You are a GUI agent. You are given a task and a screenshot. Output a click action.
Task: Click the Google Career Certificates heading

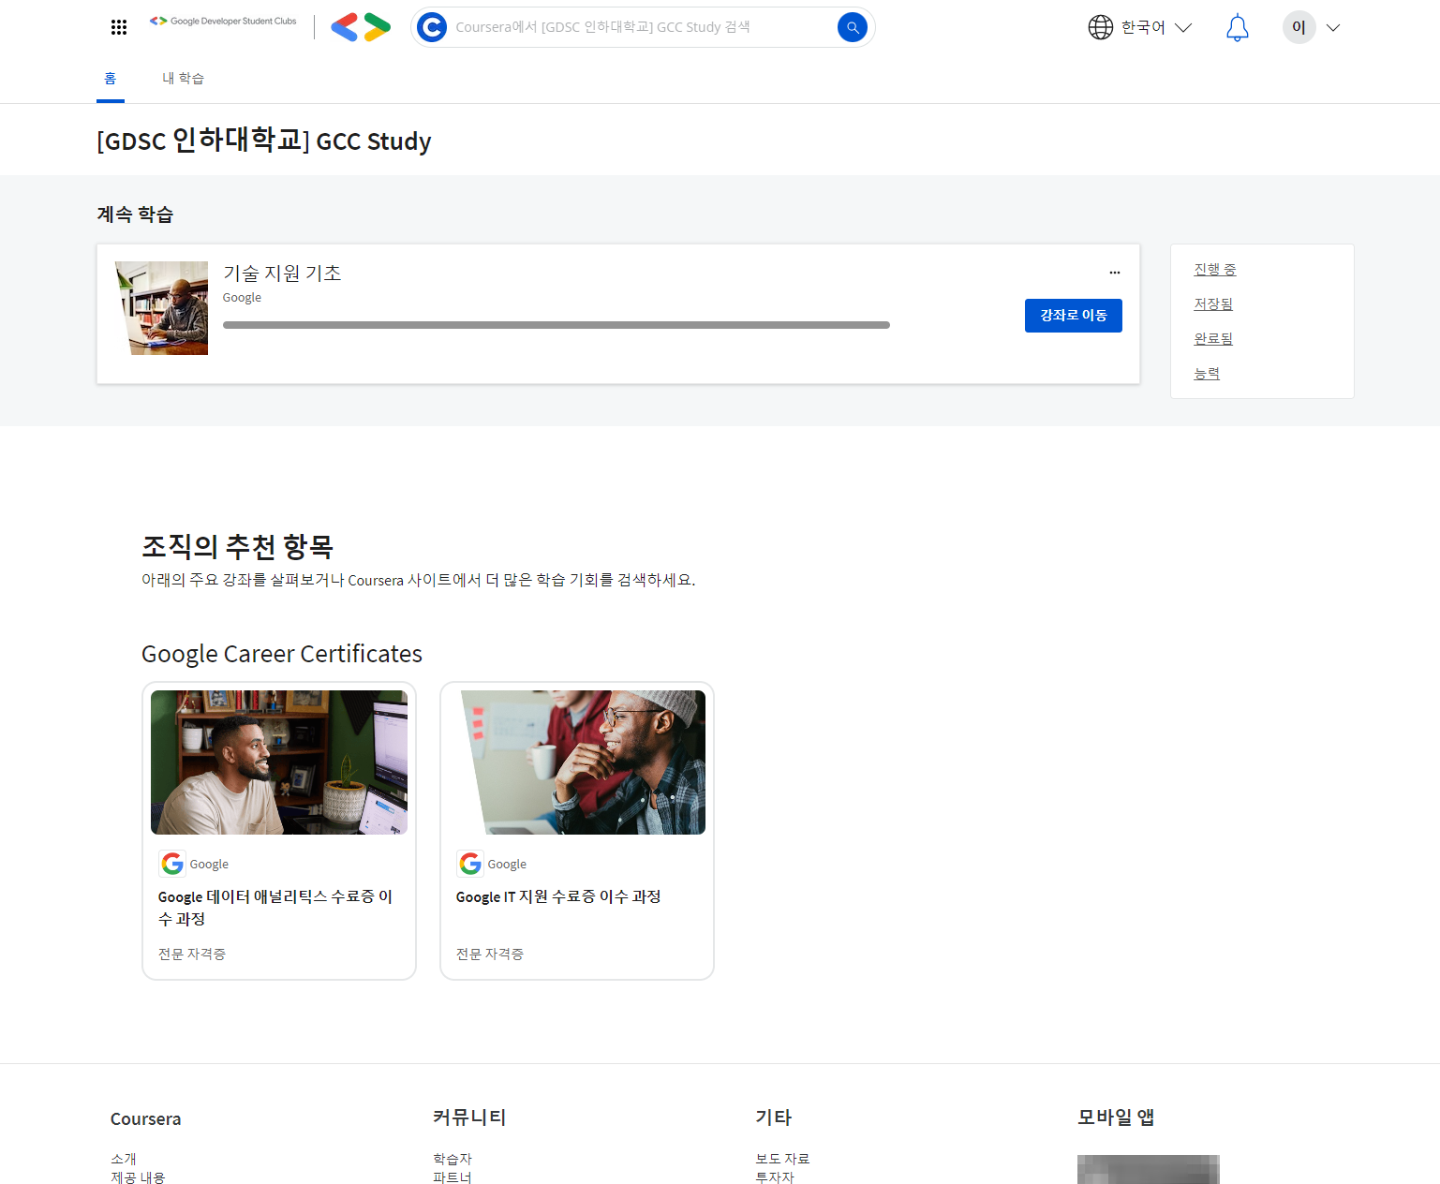(282, 654)
